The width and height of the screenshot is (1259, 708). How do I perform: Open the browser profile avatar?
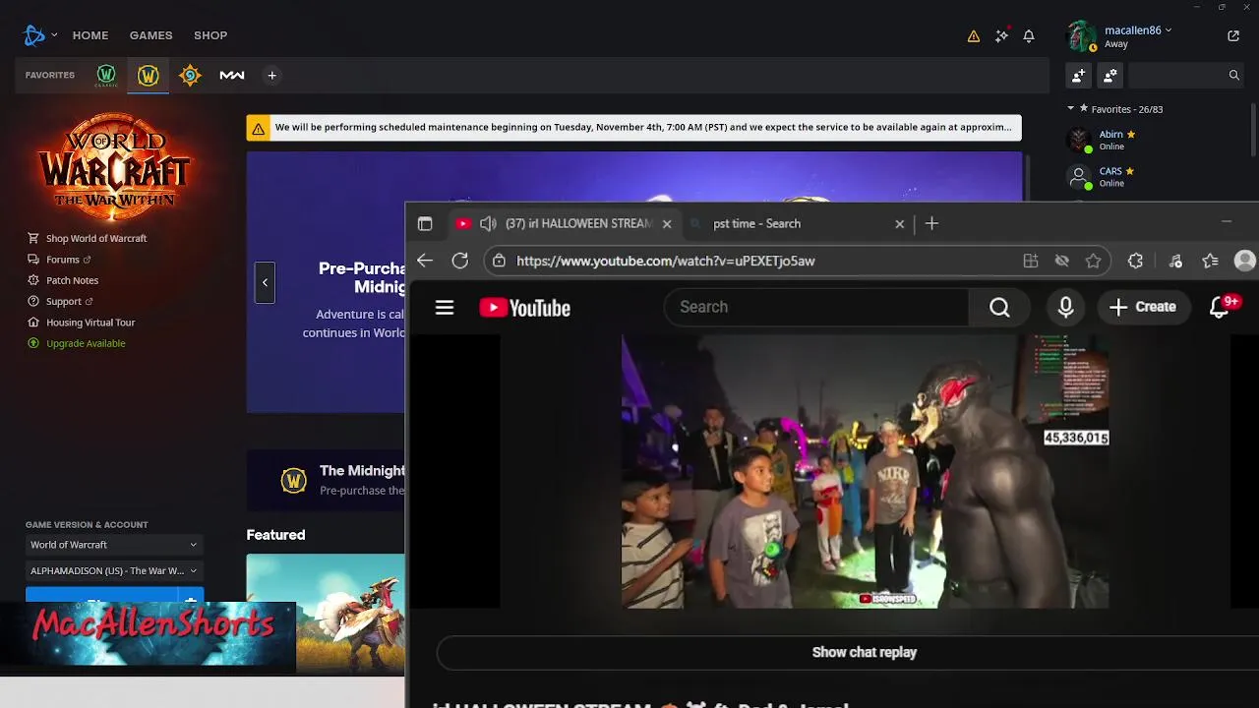tap(1245, 261)
